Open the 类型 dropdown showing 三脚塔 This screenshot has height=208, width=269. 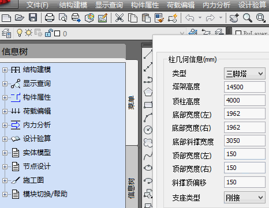pos(245,73)
